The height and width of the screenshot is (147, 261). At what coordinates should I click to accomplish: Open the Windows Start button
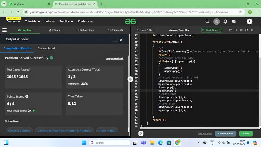pyautogui.click(x=84, y=143)
